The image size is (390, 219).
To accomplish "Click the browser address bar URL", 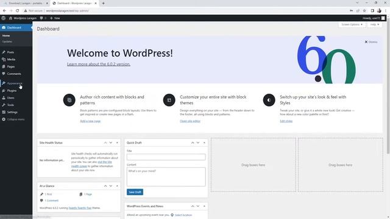I will tap(68, 11).
